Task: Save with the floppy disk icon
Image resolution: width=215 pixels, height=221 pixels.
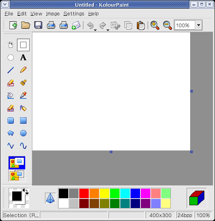Action: coord(38,25)
